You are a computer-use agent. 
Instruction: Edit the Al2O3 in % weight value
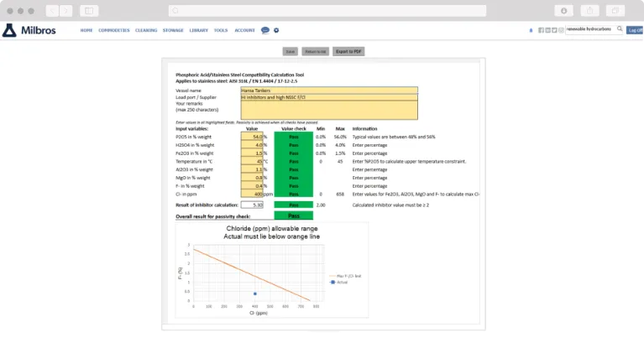coord(252,169)
